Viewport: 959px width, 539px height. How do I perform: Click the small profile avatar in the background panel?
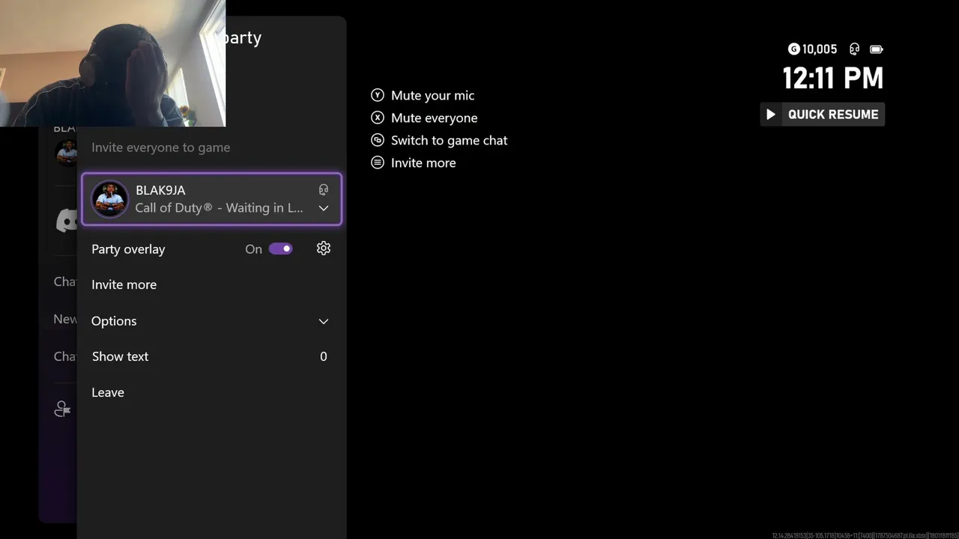67,152
